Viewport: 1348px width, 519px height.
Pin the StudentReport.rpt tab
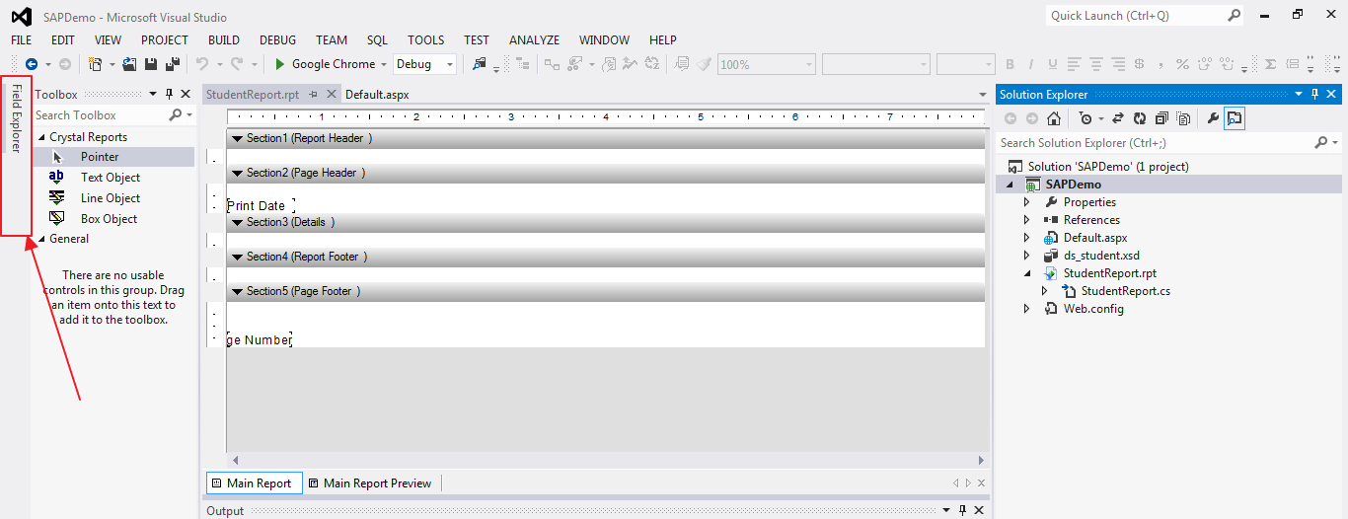[x=313, y=95]
